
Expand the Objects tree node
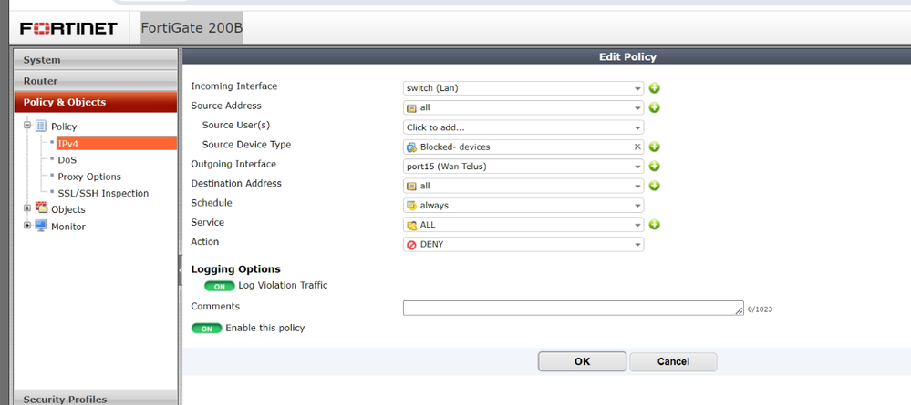tap(27, 209)
